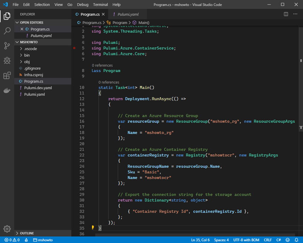The image size is (303, 243).
Task: Open the Debug menu
Action: tap(83, 4)
